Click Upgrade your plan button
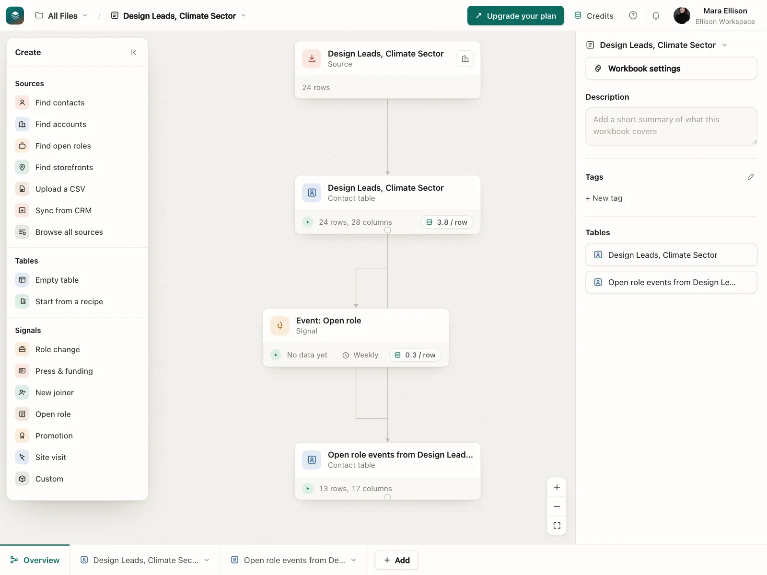767x575 pixels. click(515, 16)
